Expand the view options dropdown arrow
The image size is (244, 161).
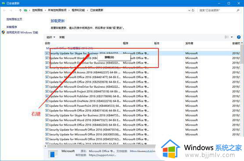click(x=232, y=37)
